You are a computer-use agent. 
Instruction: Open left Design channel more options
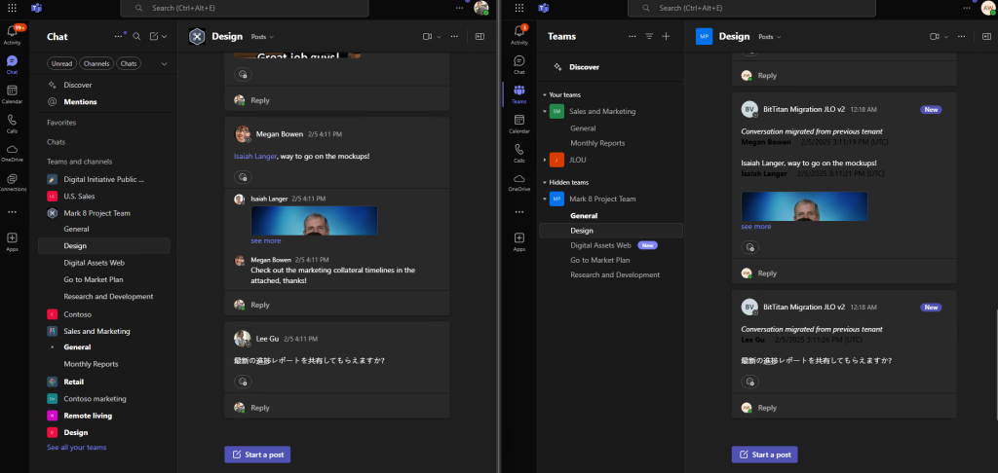pos(454,37)
